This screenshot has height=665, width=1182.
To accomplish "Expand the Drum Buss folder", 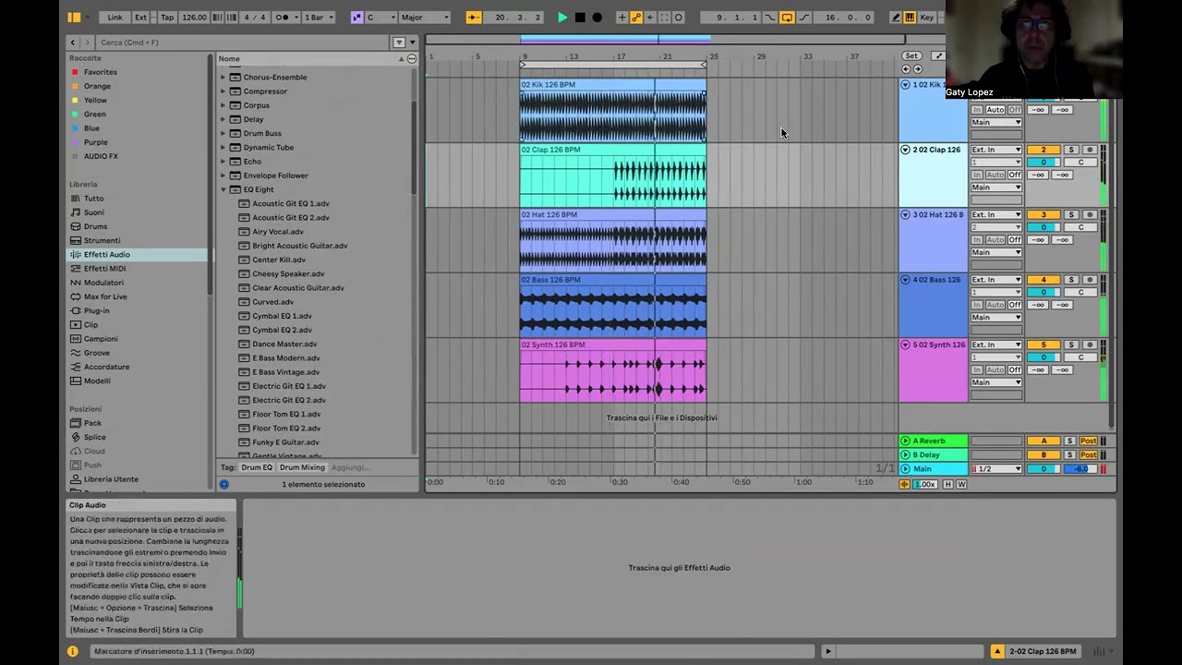I will pos(223,133).
